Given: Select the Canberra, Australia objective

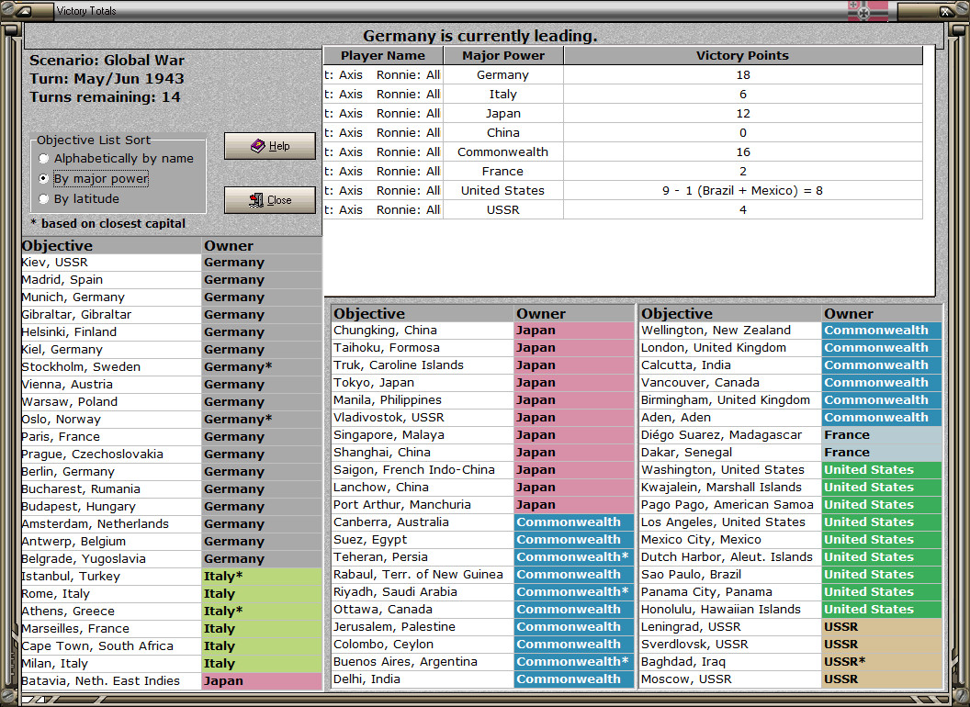Looking at the screenshot, I should (423, 522).
